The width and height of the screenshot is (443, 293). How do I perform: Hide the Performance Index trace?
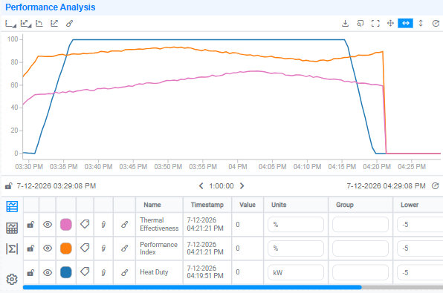click(x=48, y=248)
